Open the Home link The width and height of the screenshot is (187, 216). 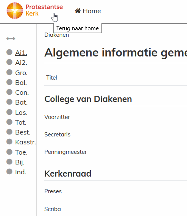88,11
